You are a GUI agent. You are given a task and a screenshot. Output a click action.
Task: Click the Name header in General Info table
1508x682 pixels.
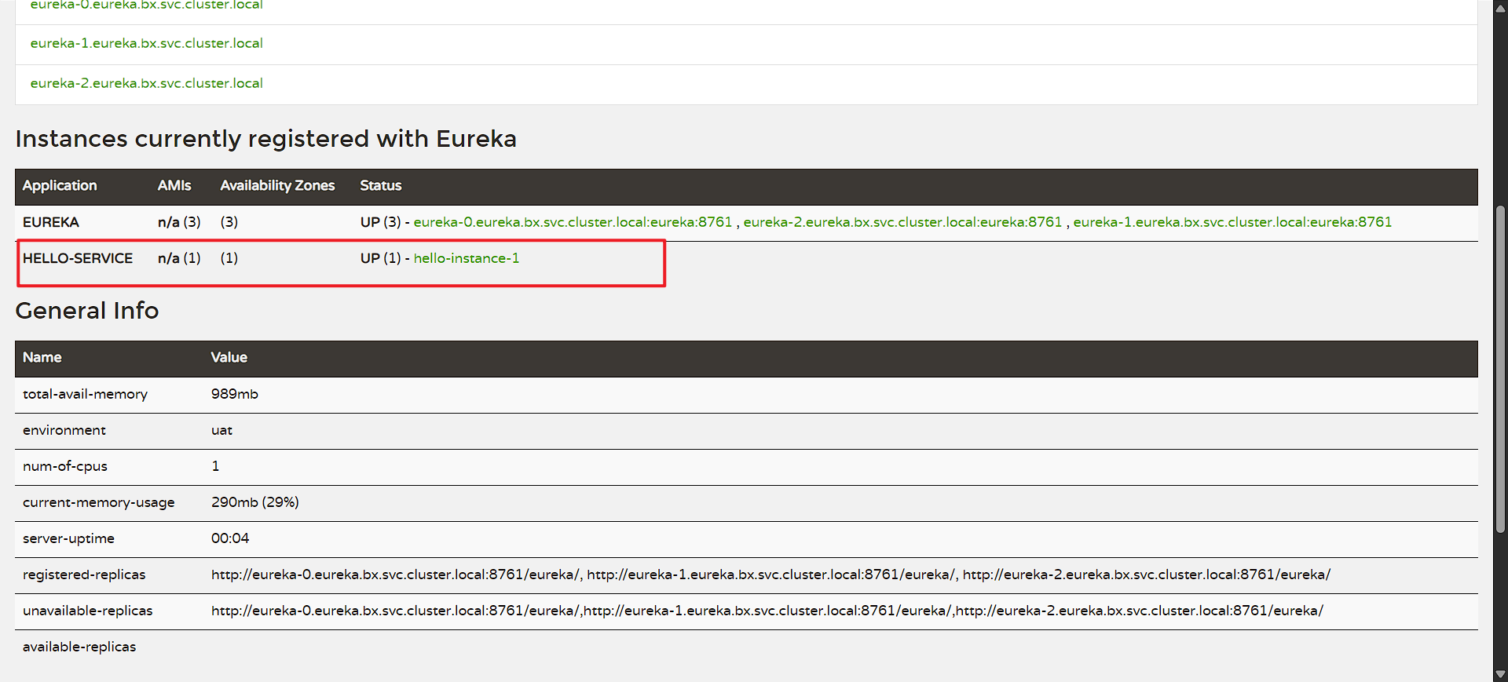(x=42, y=358)
